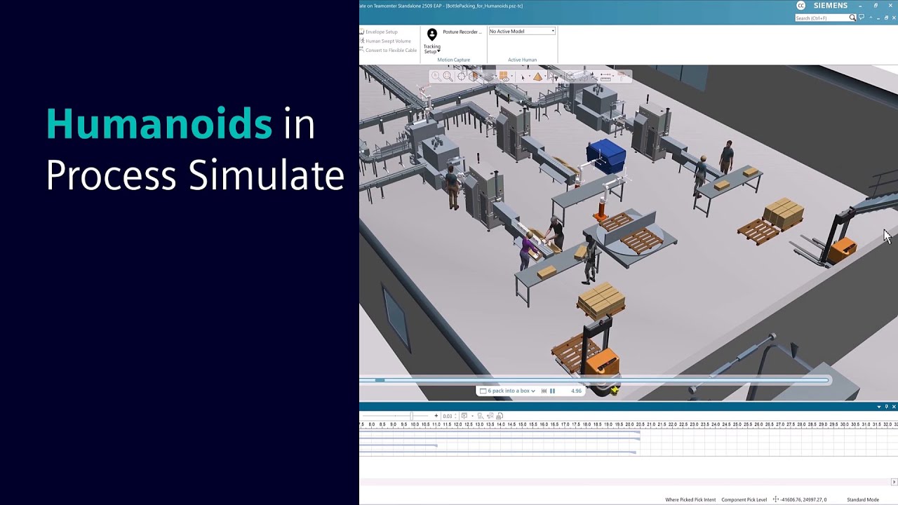The width and height of the screenshot is (898, 505).
Task: Click the sequence editor play settings icon
Action: click(x=464, y=416)
